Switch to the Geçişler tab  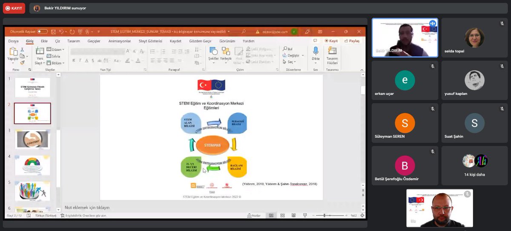[x=94, y=41]
